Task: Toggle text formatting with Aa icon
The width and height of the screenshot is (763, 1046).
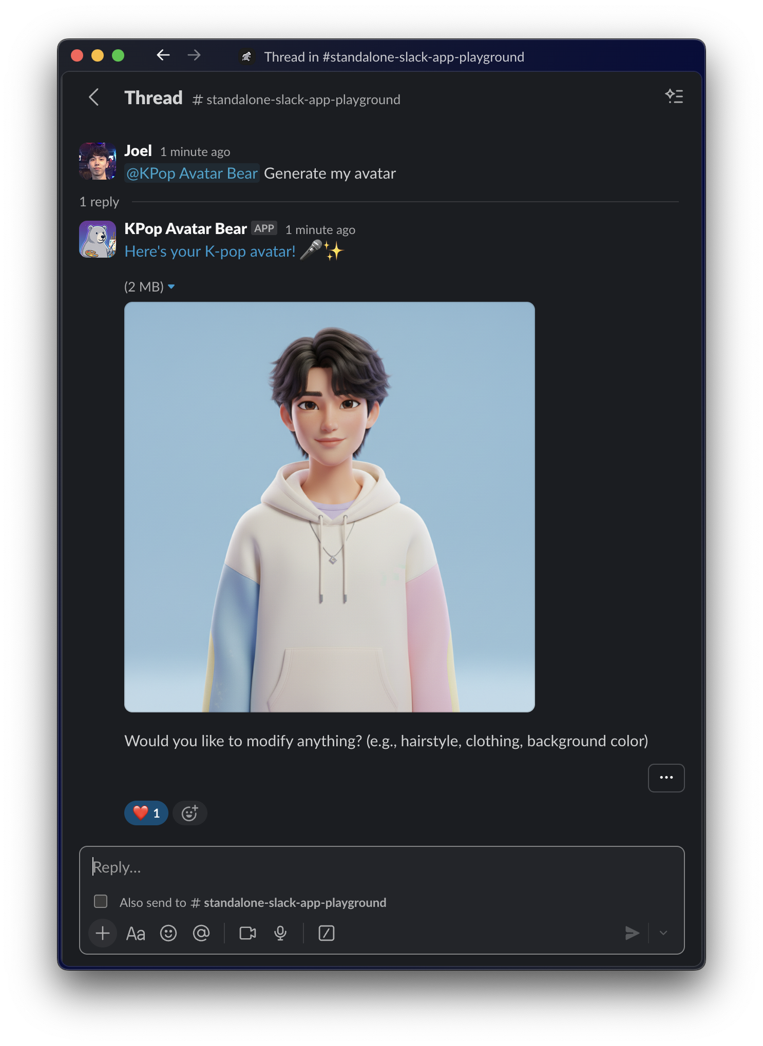Action: 136,933
